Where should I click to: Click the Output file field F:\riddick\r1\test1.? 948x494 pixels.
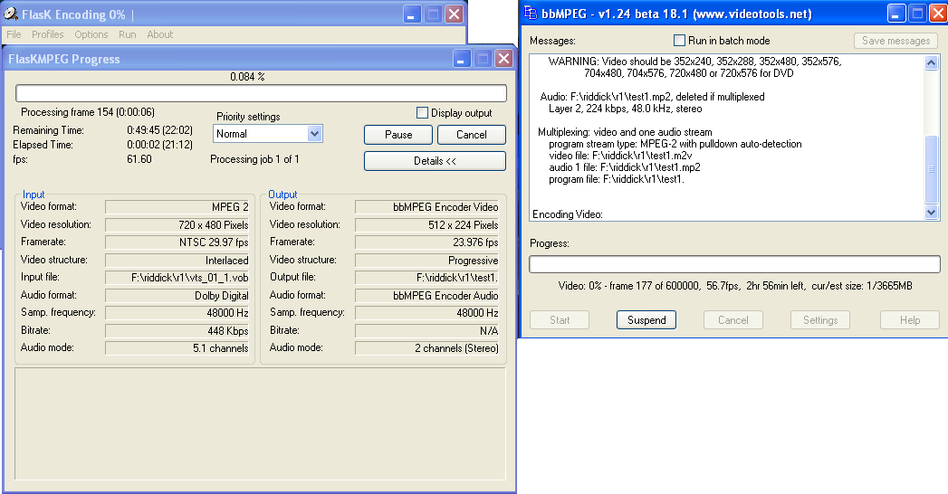point(426,278)
